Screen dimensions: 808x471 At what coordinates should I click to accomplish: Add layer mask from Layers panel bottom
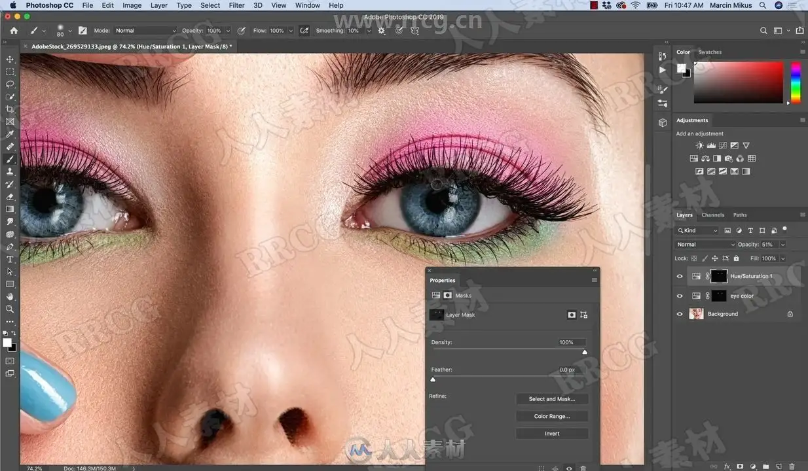740,466
